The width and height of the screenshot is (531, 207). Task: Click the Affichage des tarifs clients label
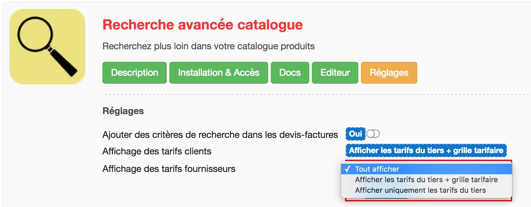point(157,151)
